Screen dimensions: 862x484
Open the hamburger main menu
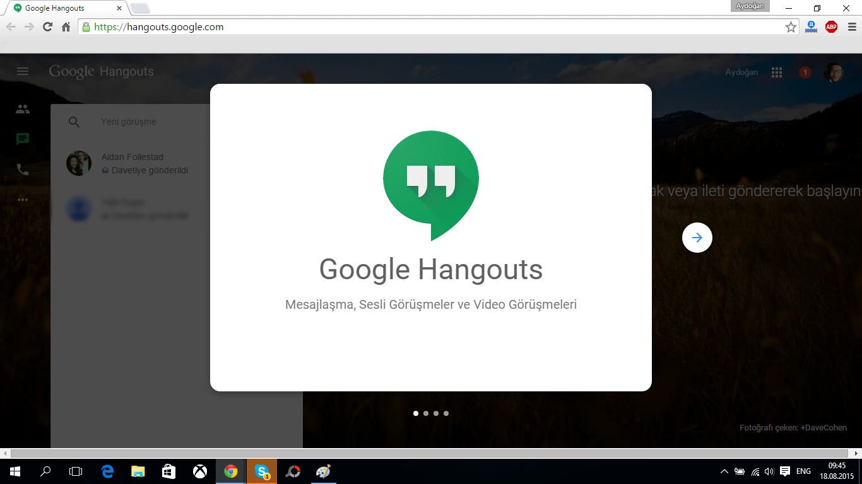(23, 72)
